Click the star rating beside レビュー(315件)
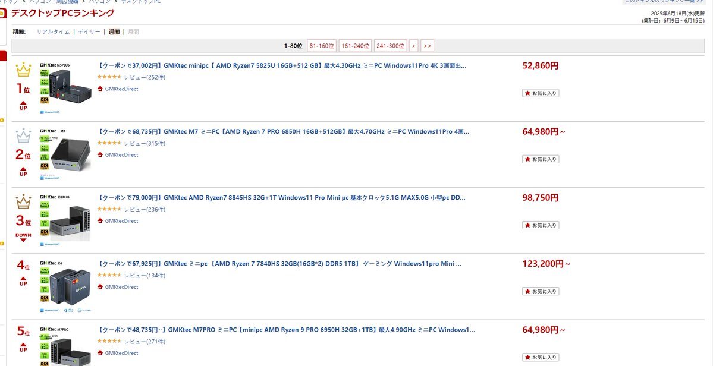This screenshot has width=713, height=366. pos(109,143)
